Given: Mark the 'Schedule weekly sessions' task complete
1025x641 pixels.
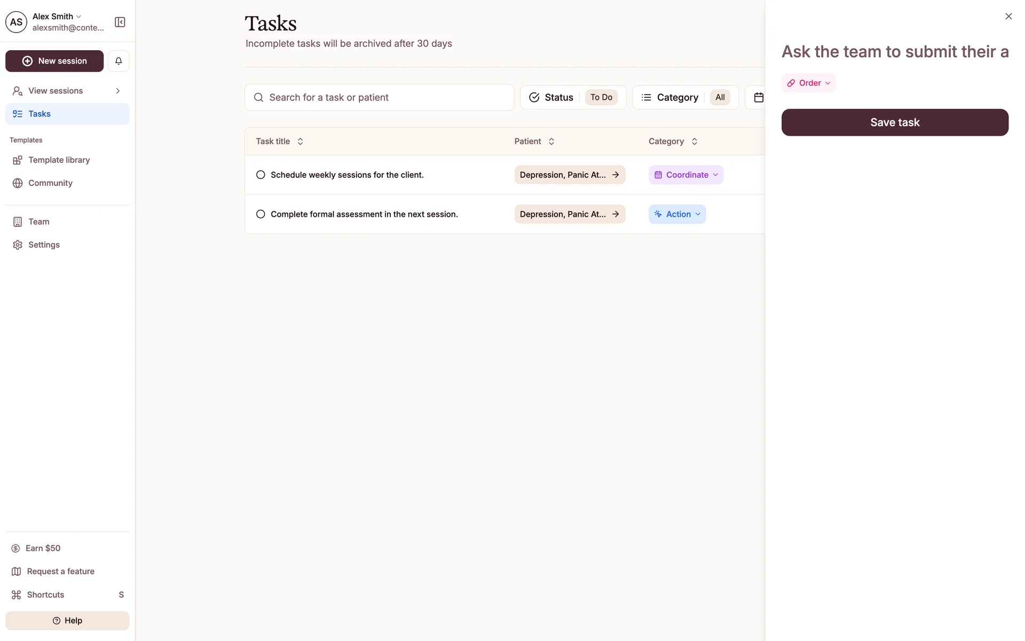Looking at the screenshot, I should coord(261,175).
